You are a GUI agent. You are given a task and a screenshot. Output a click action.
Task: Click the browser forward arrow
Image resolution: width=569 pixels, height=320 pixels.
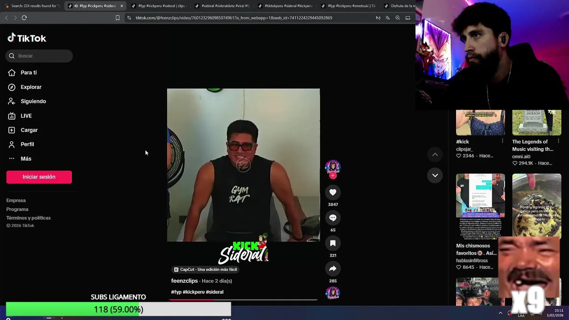pyautogui.click(x=15, y=18)
